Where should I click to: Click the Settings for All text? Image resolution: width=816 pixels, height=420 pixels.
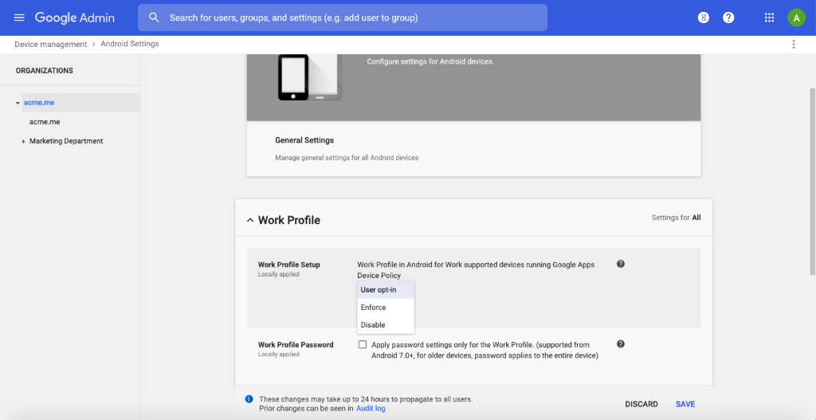click(x=676, y=218)
